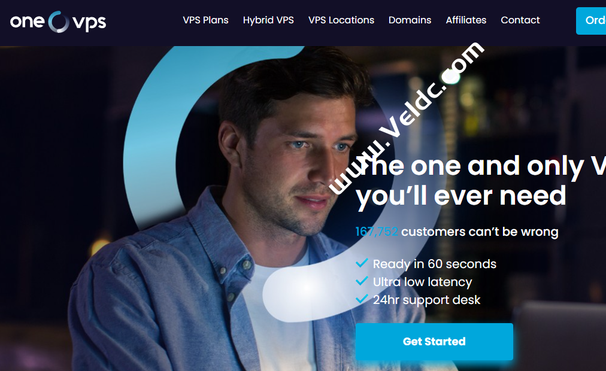Click the Get Started button

[434, 342]
